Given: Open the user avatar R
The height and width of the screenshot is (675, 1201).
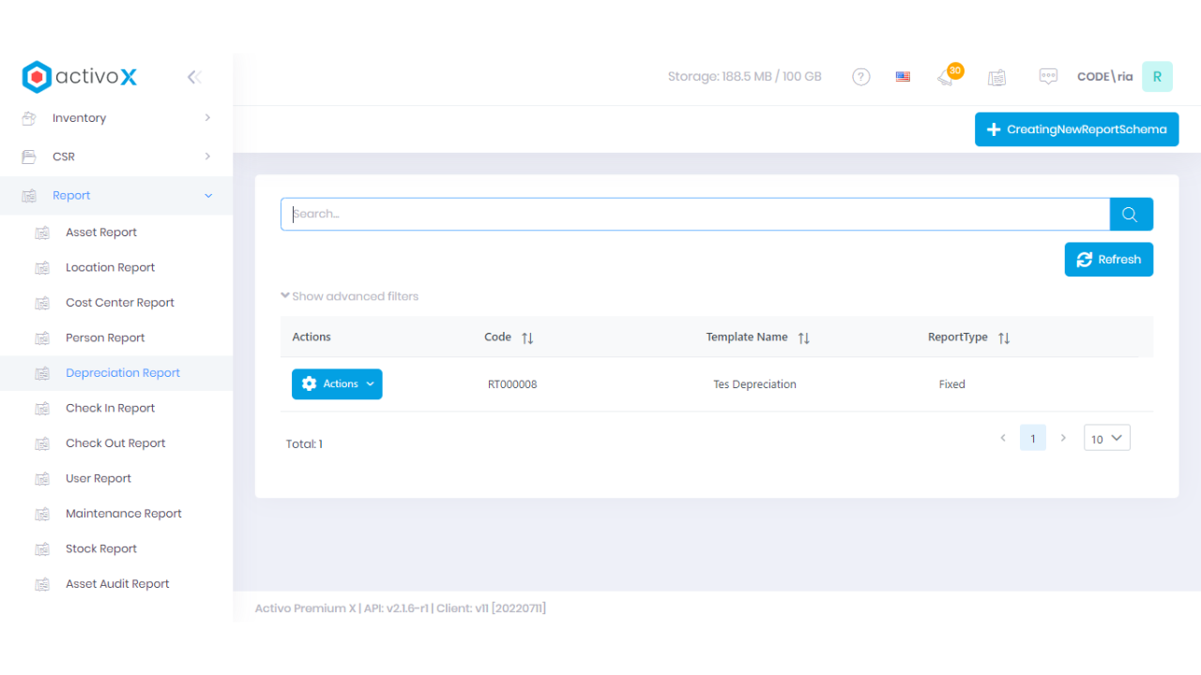Looking at the screenshot, I should pyautogui.click(x=1157, y=77).
